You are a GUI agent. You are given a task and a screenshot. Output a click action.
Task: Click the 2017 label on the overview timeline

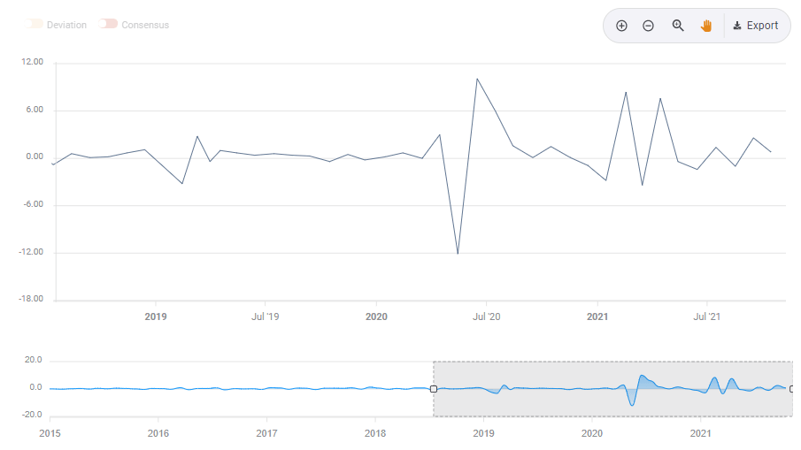(266, 433)
